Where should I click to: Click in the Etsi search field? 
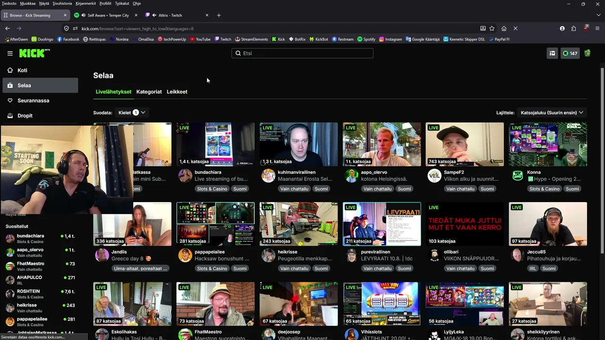(302, 53)
